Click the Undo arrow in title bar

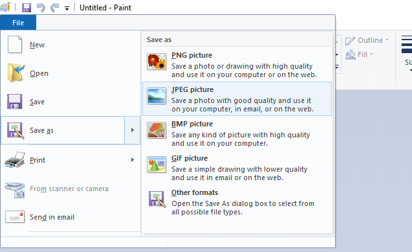point(41,8)
